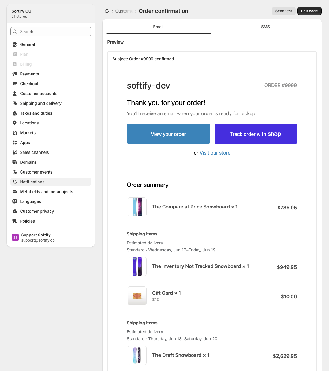This screenshot has width=329, height=371.
Task: Click Track order with Shop button
Action: point(256,134)
